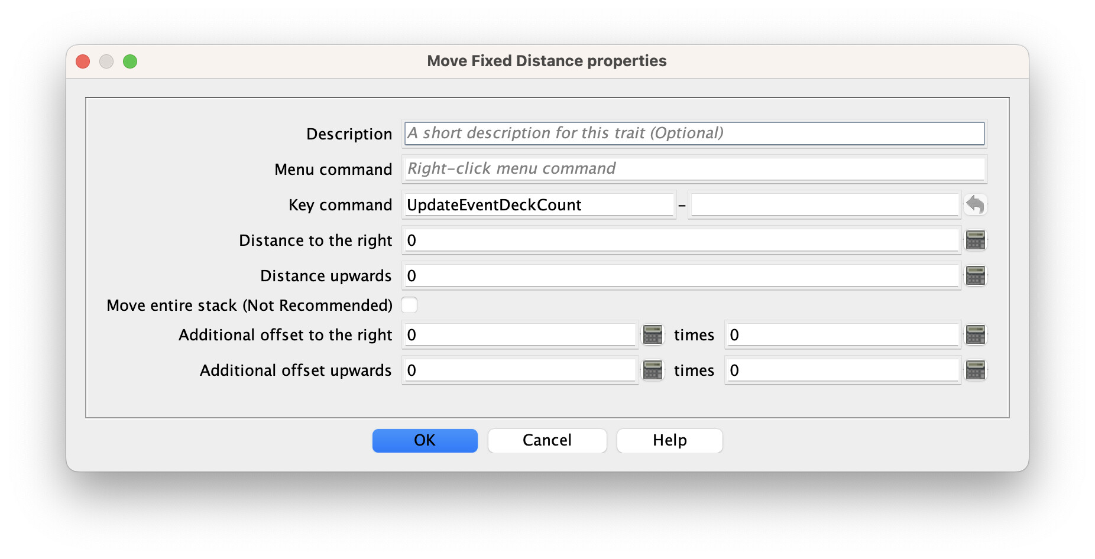Confirm with the OK button

point(425,440)
